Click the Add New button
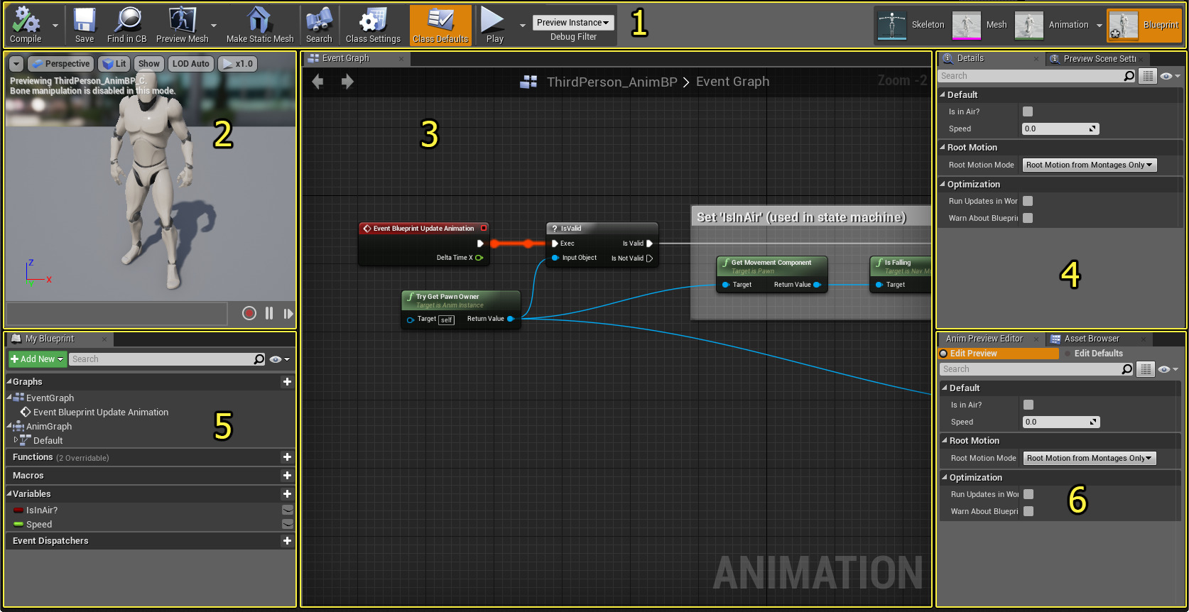Image resolution: width=1189 pixels, height=612 pixels. pyautogui.click(x=38, y=359)
